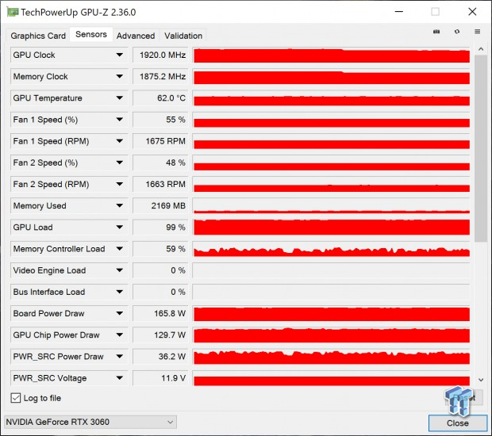Click the screenshot camera icon
This screenshot has height=436, width=492.
point(436,32)
